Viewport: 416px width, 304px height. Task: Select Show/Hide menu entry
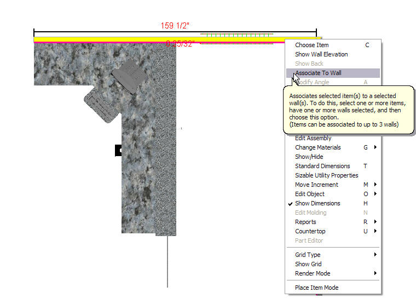point(333,157)
